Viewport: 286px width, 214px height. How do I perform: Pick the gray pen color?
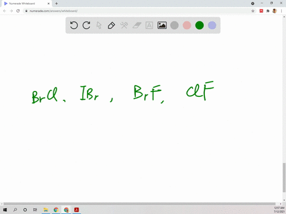(x=175, y=26)
